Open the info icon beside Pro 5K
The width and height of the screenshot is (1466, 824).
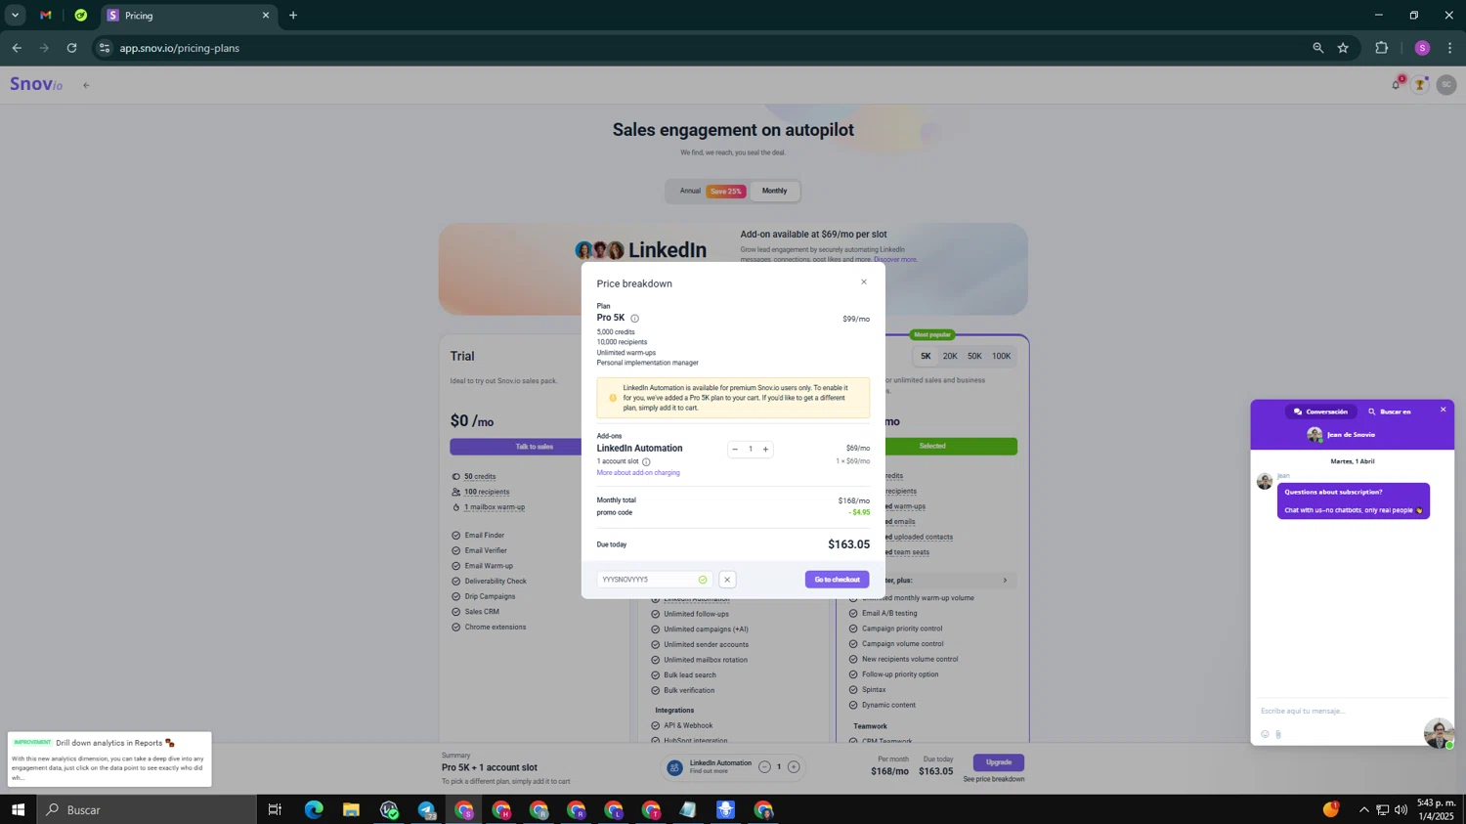click(x=634, y=319)
